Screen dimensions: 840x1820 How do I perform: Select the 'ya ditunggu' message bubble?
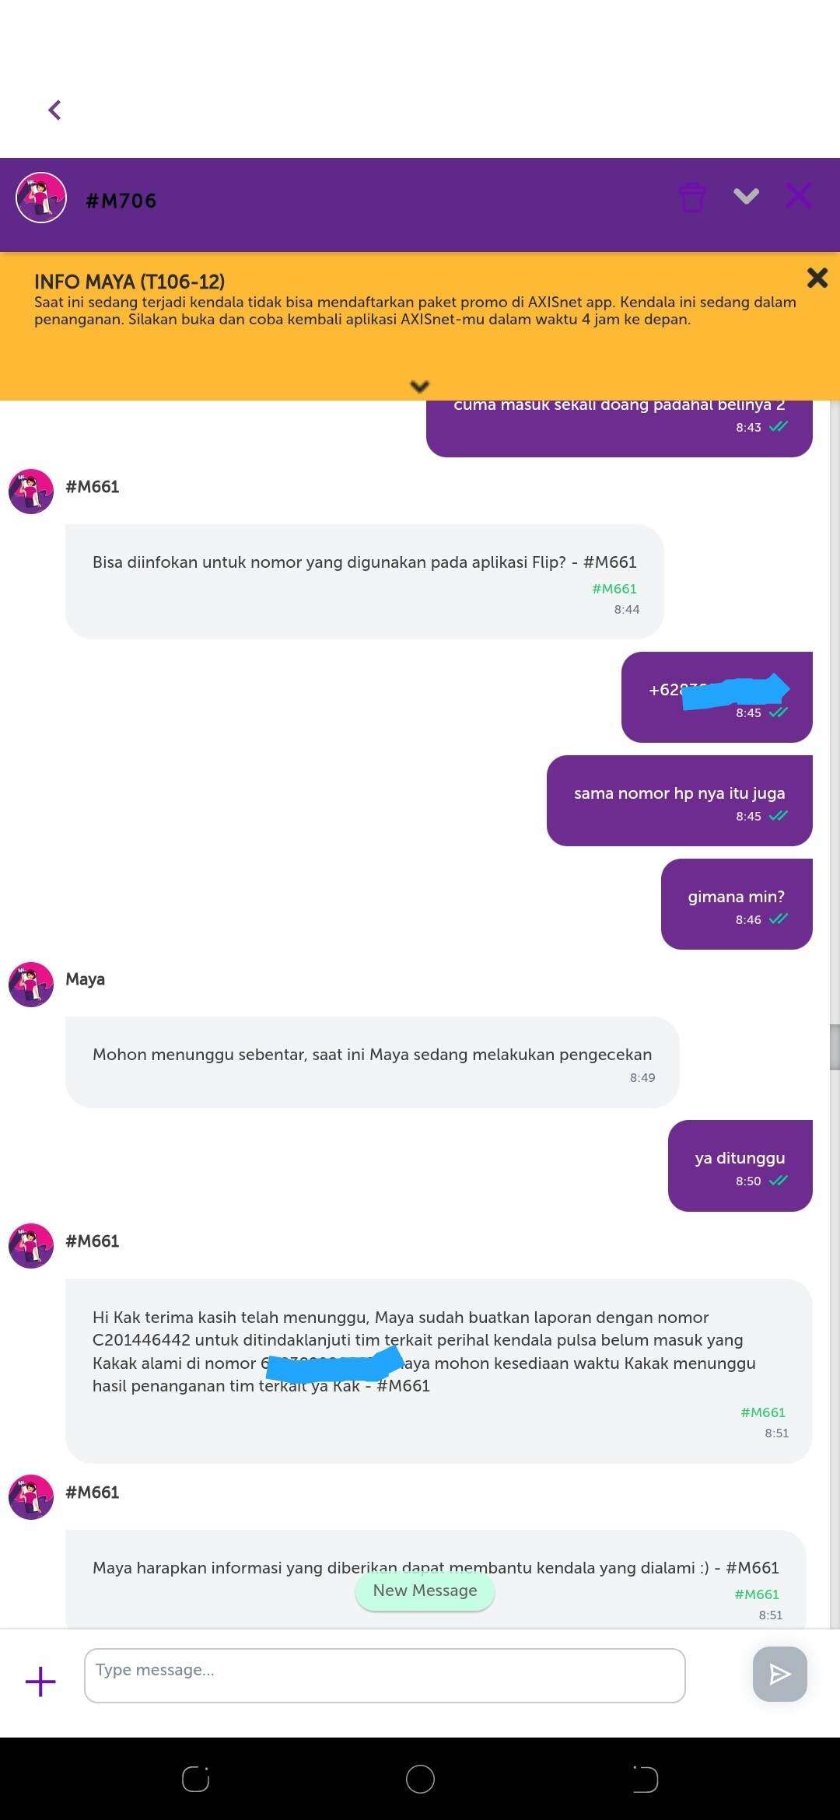click(x=740, y=1165)
